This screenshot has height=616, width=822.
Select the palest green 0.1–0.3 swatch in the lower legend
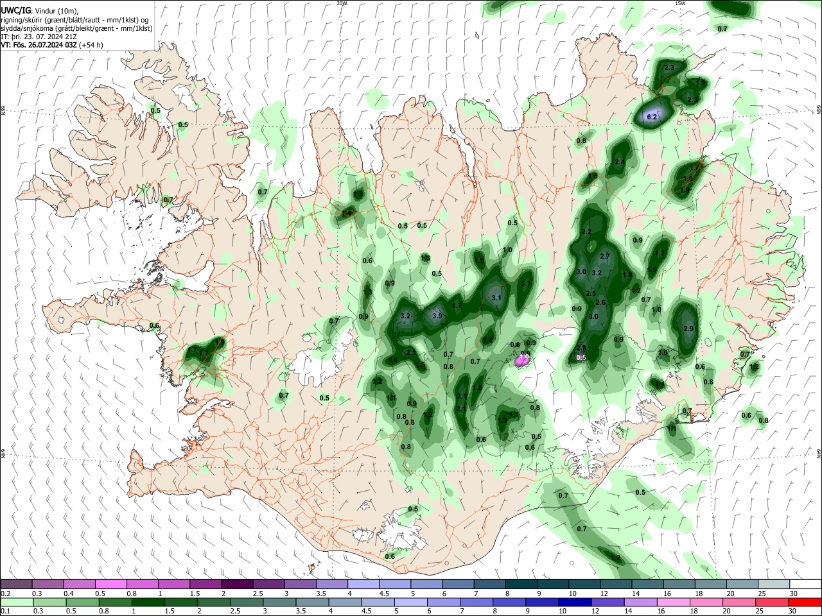coord(17,602)
